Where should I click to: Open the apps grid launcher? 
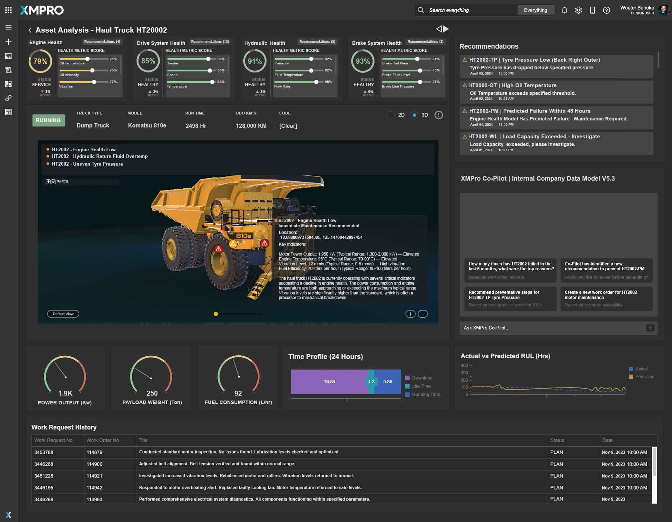8,10
